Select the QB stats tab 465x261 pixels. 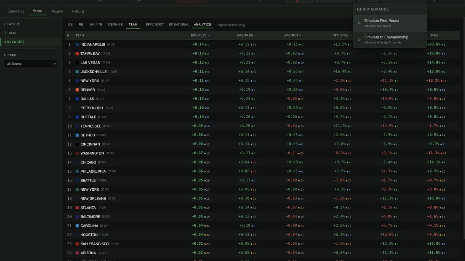[70, 25]
